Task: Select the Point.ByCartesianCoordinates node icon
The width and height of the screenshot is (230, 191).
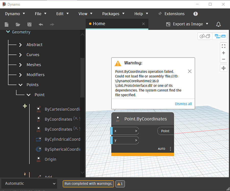Action: (39, 109)
